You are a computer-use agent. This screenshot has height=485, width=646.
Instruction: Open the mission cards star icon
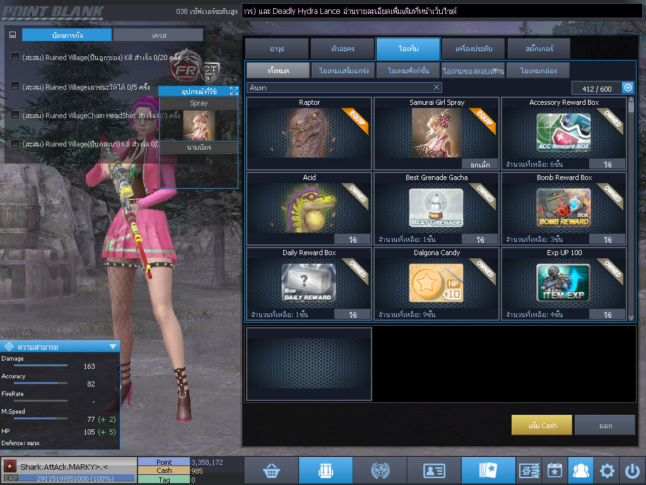(x=488, y=470)
